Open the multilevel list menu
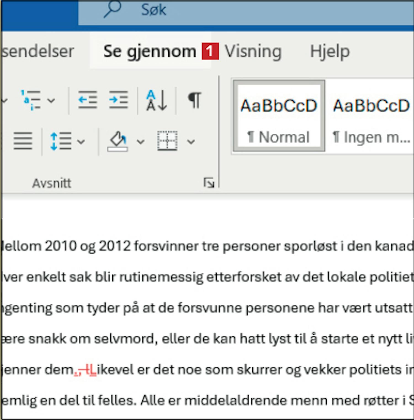This screenshot has width=414, height=420. [x=31, y=100]
